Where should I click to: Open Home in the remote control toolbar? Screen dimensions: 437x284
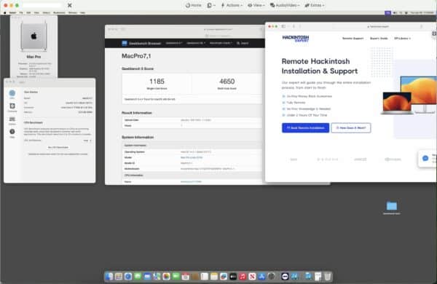194,5
